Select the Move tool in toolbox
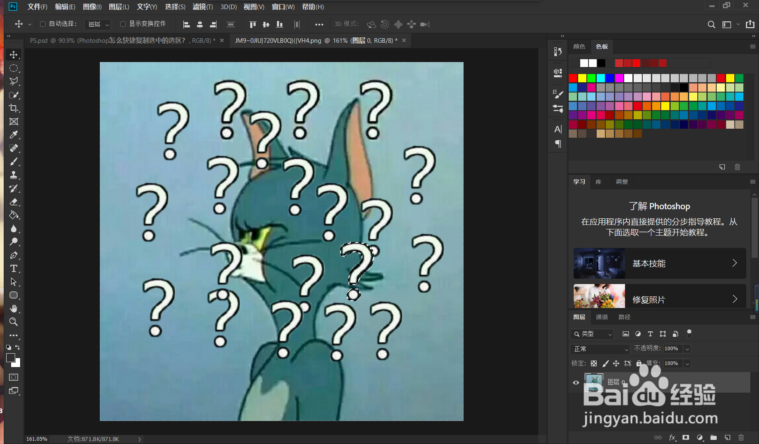 click(14, 55)
